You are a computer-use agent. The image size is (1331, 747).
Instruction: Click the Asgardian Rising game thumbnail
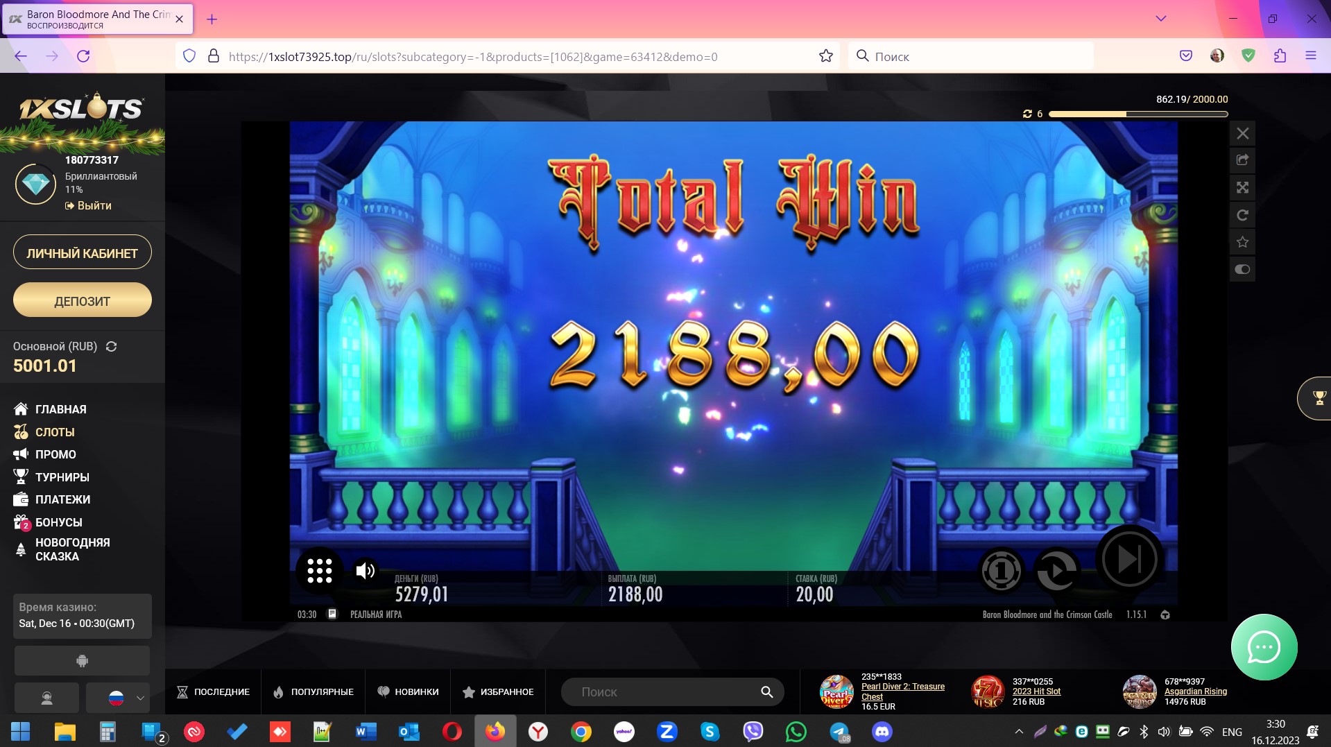tap(1140, 692)
